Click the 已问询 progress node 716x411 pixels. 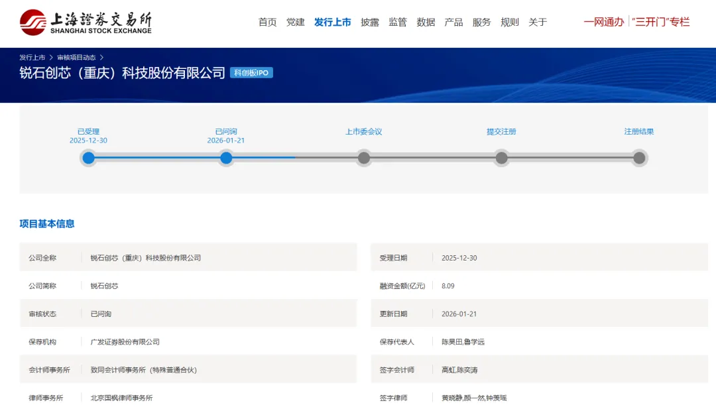tap(226, 158)
